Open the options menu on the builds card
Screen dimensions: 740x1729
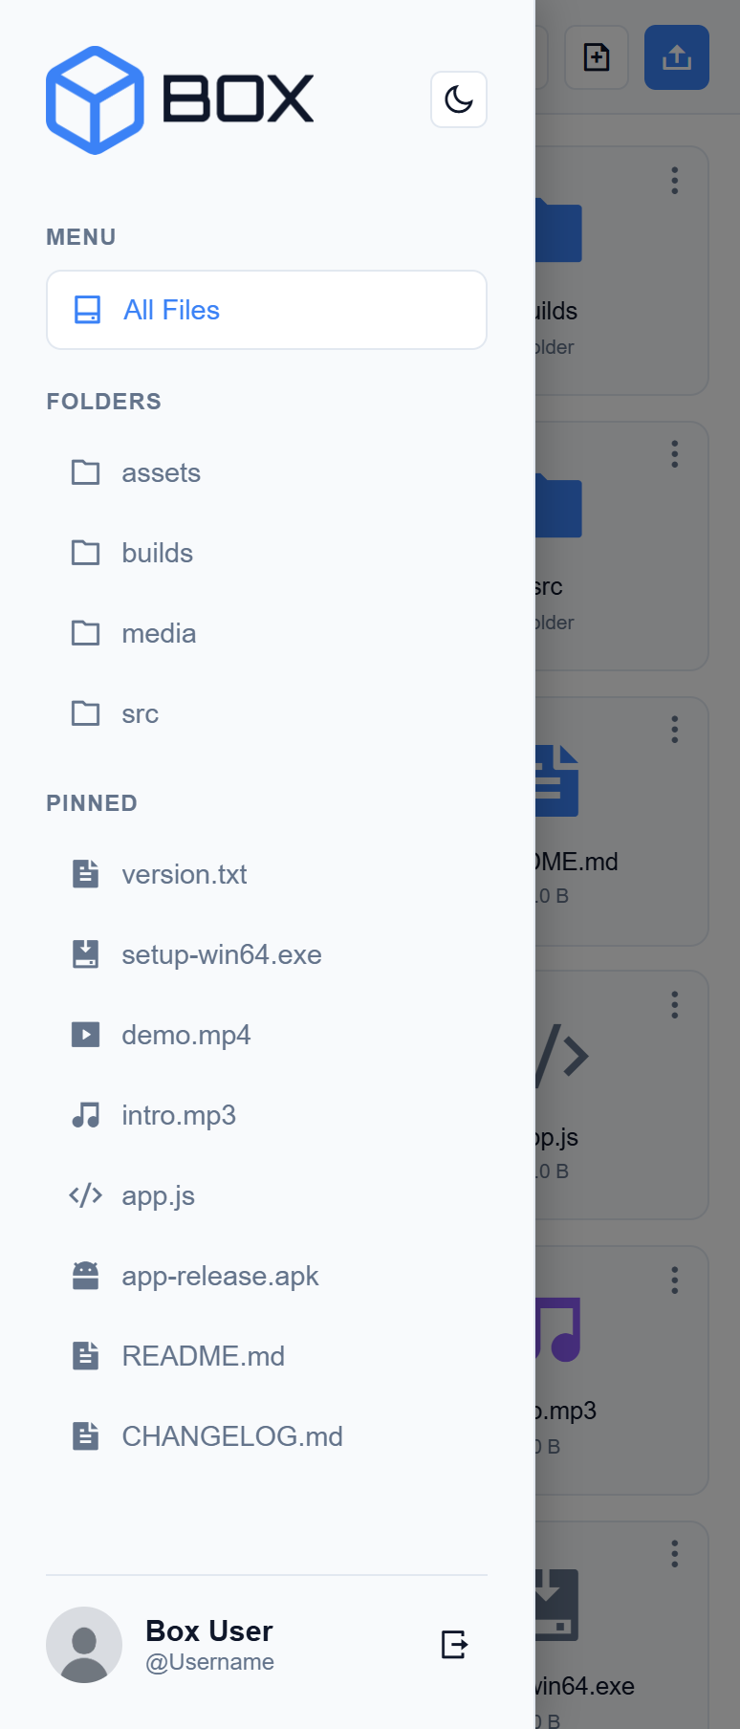click(x=674, y=180)
